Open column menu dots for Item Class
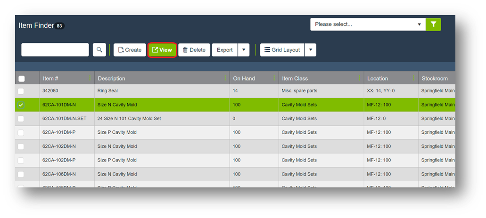This screenshot has width=486, height=218. pos(359,78)
